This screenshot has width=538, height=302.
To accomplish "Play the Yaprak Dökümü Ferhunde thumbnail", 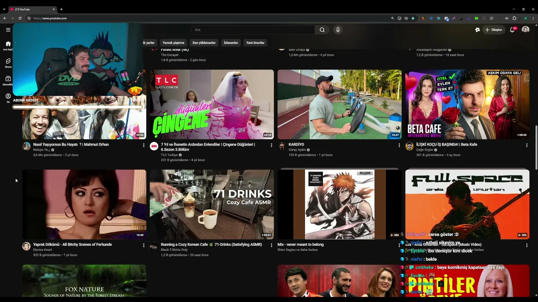I will click(x=84, y=204).
